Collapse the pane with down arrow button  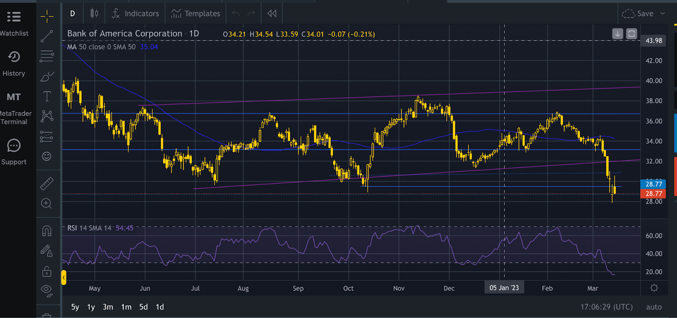618,34
